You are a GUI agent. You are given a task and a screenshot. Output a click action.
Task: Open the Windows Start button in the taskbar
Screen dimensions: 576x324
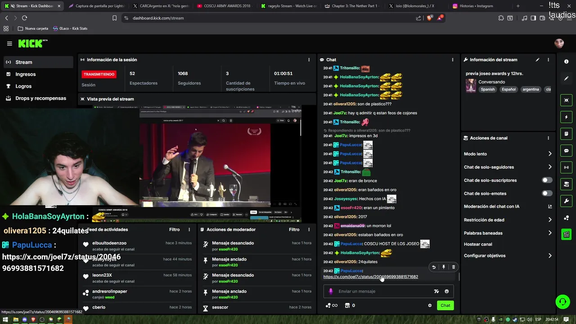click(6, 319)
